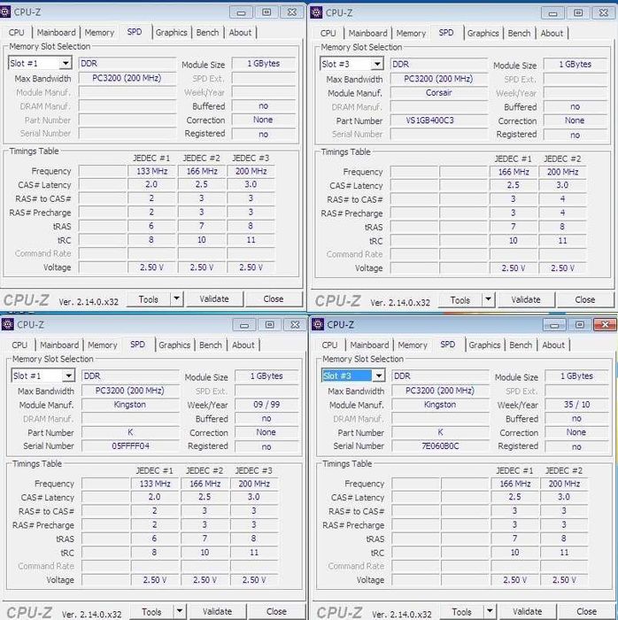Click the Tools button in the Corsair window

click(x=460, y=300)
